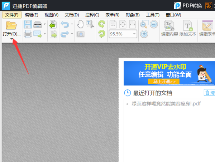Open recent file 绿茶这样喝竟然能美容瘦身!.pdf

tap(166, 104)
